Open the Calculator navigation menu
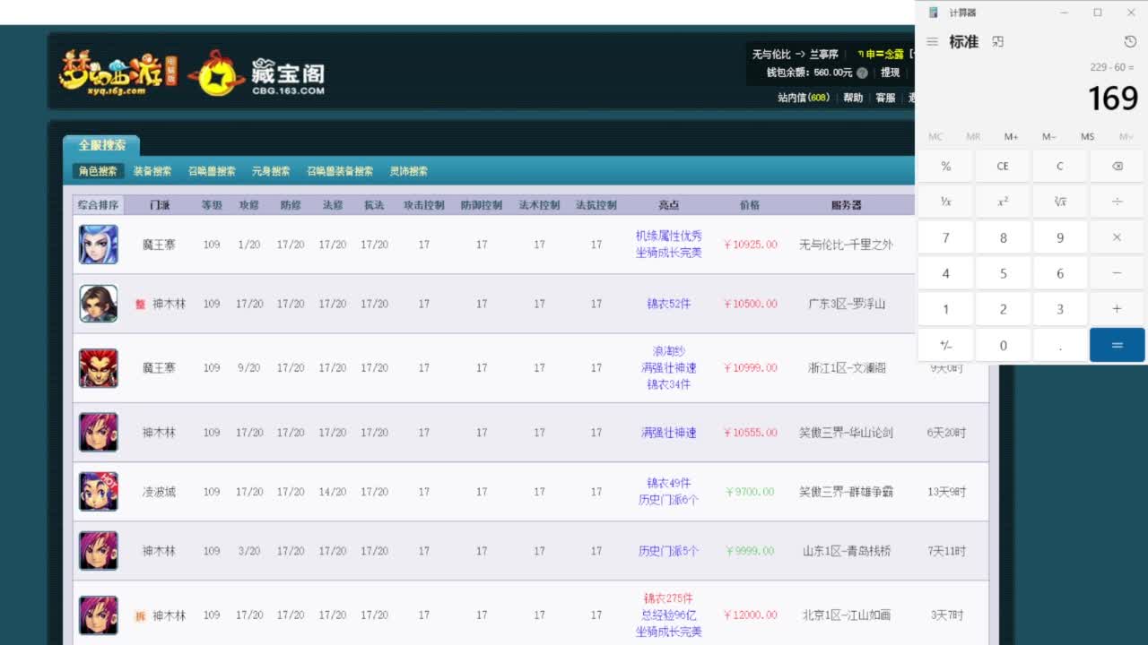The height and width of the screenshot is (645, 1148). 932,41
